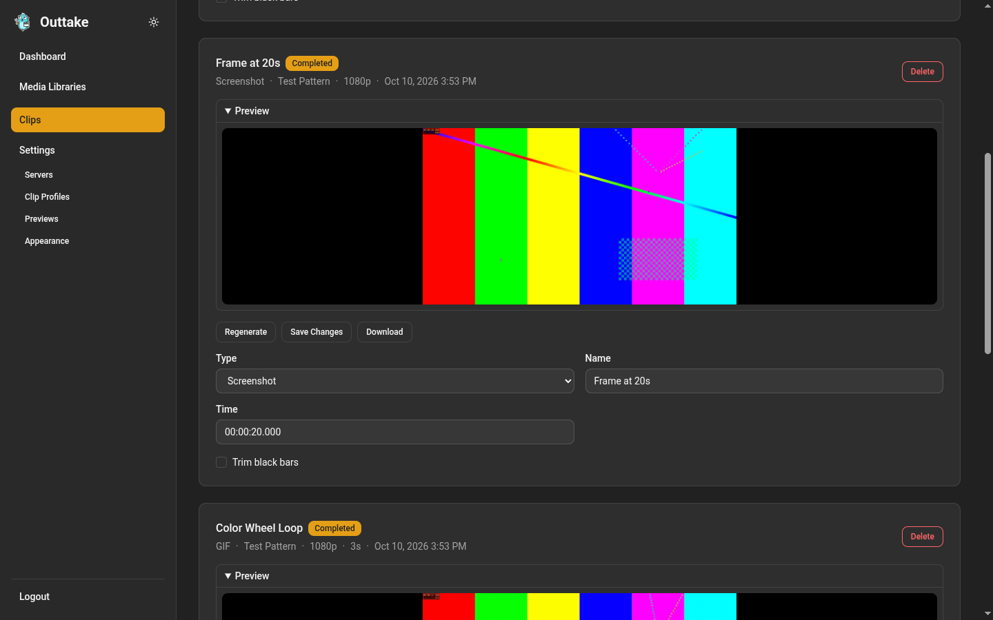The height and width of the screenshot is (620, 993).
Task: Delete the Frame at 20s clip
Action: 922,72
